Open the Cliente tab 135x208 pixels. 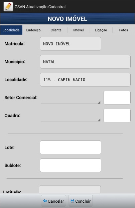(56, 30)
